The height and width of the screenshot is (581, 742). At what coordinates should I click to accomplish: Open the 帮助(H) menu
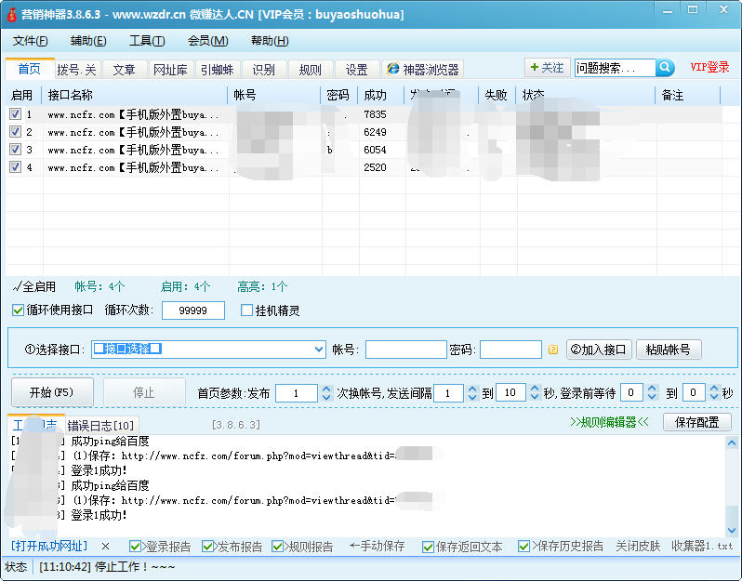pyautogui.click(x=270, y=41)
